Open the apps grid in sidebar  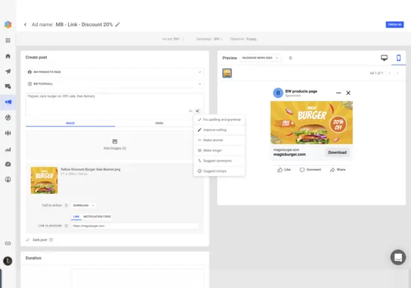8,40
